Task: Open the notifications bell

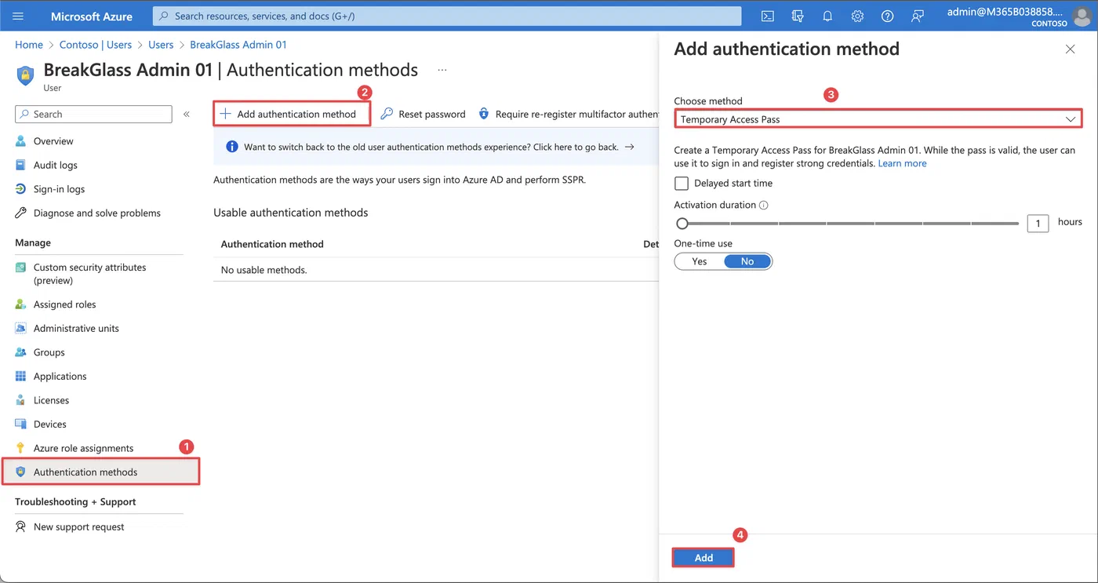Action: click(x=827, y=16)
